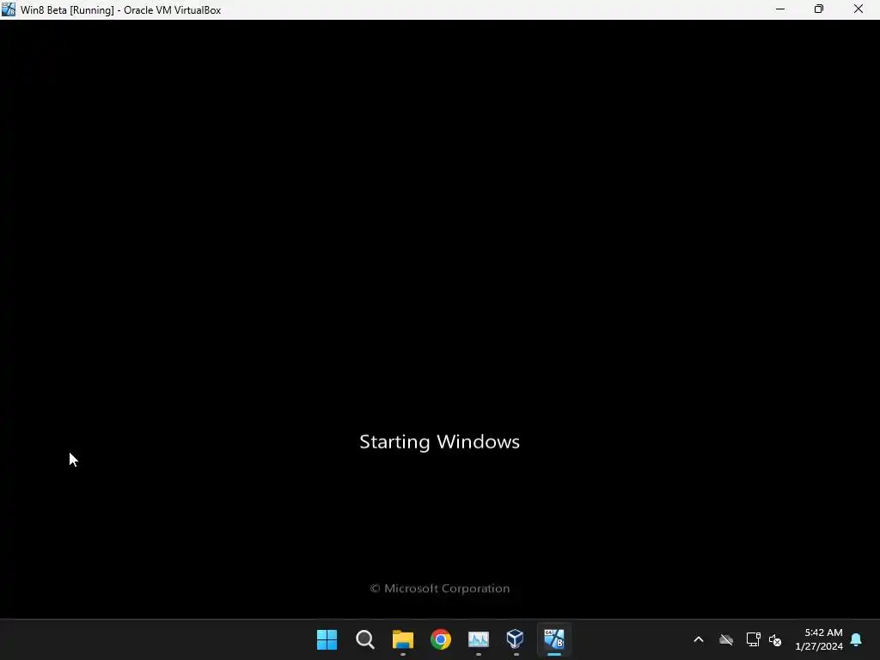Close the Win8 Beta VirtualBox window
The height and width of the screenshot is (660, 880).
(859, 9)
